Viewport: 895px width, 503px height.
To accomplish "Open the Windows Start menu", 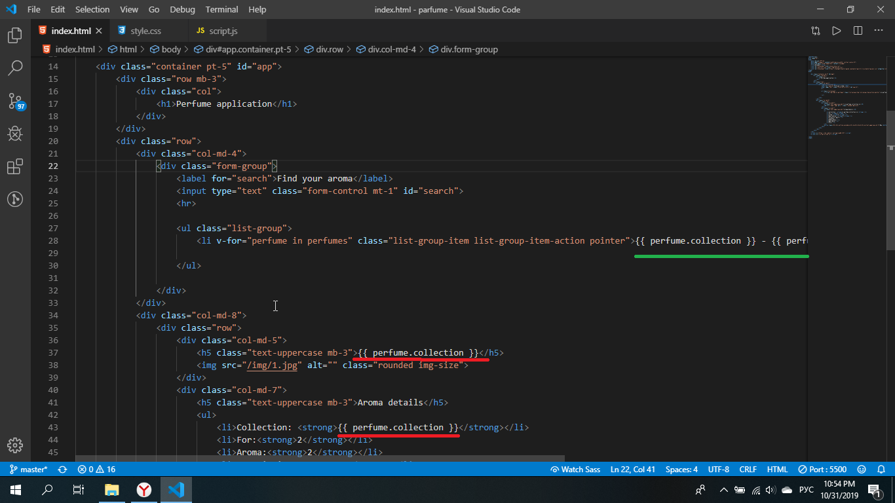I will click(x=15, y=489).
